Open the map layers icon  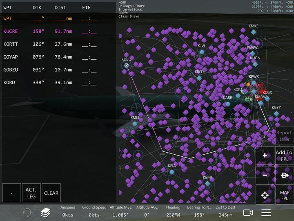coord(46,213)
